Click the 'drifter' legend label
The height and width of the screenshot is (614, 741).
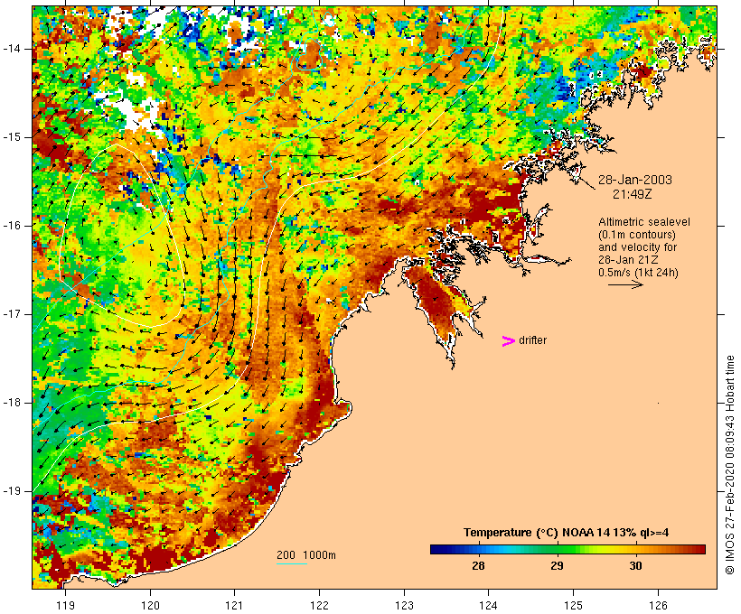click(x=532, y=340)
